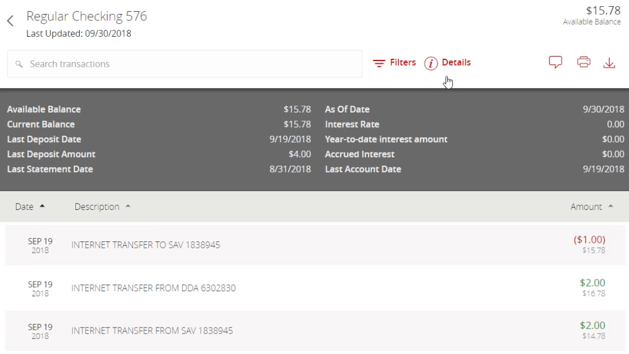This screenshot has width=629, height=354.
Task: Click the search magnifier icon
Action: pyautogui.click(x=20, y=64)
